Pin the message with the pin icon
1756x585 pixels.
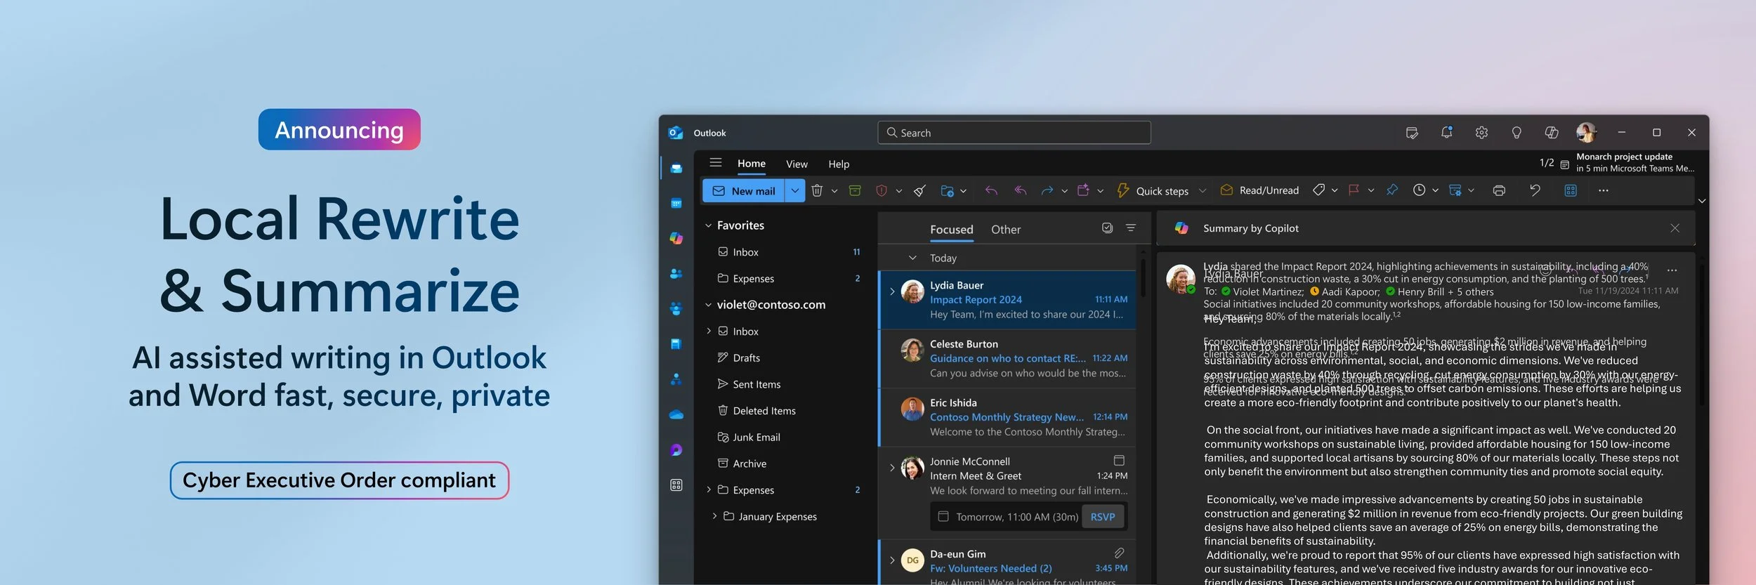click(1391, 190)
